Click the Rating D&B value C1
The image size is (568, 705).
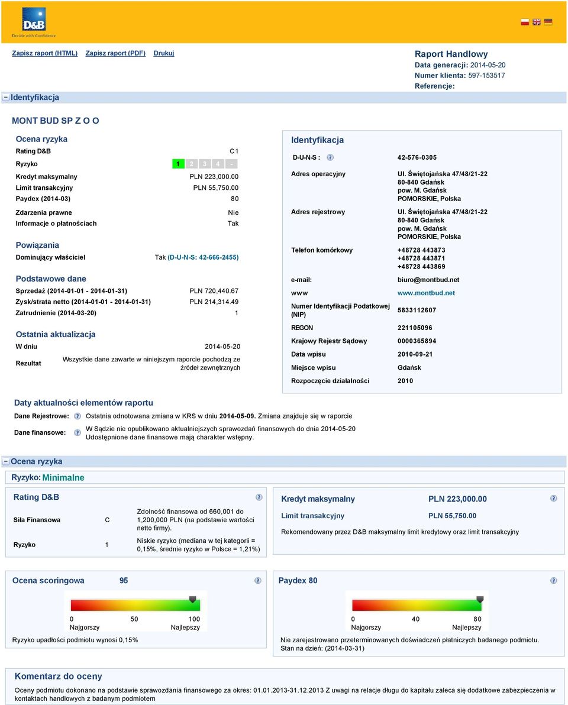234,151
